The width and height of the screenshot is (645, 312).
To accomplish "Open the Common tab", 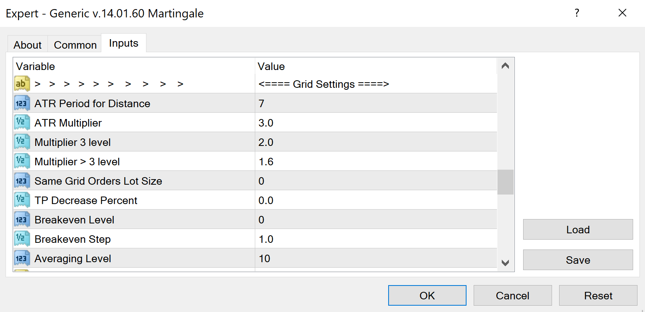I will [x=75, y=45].
